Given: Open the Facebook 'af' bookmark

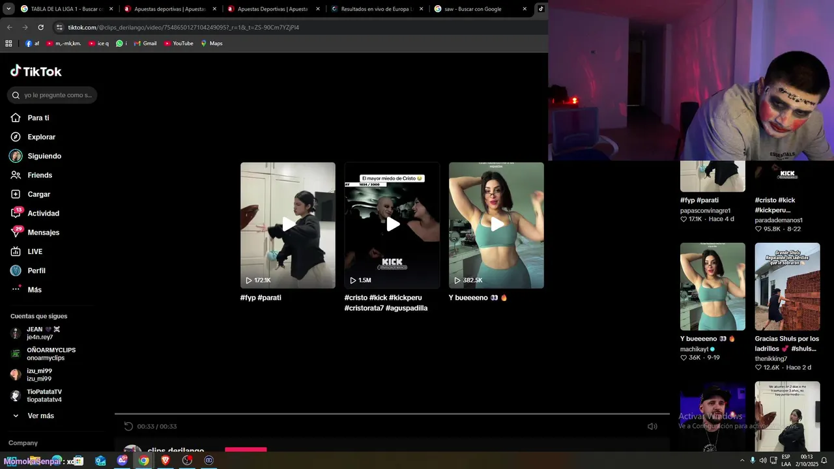Looking at the screenshot, I should (x=33, y=44).
